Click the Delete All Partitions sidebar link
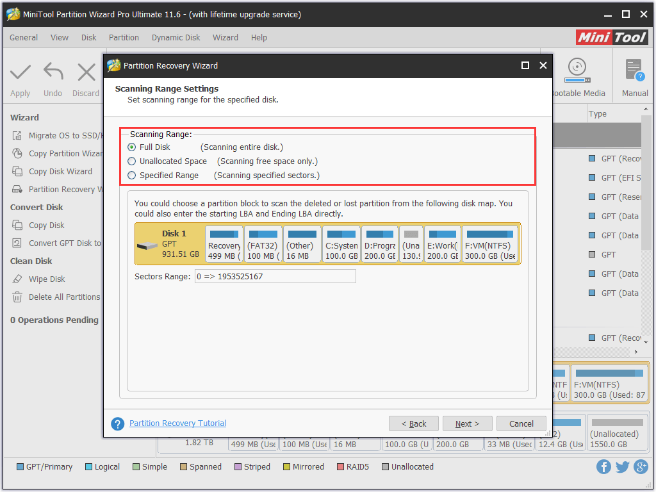Screen dimensions: 656x492 65,297
